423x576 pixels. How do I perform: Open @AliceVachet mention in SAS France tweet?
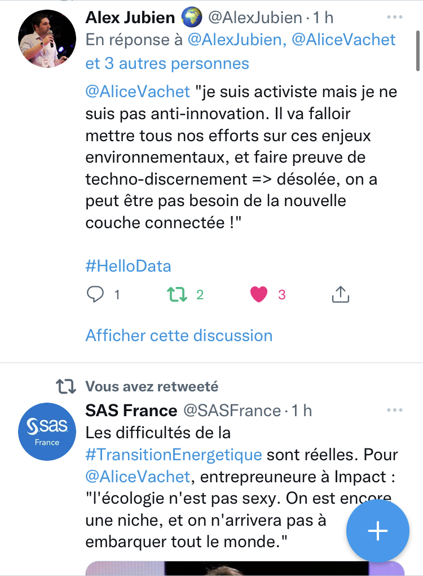click(x=138, y=476)
